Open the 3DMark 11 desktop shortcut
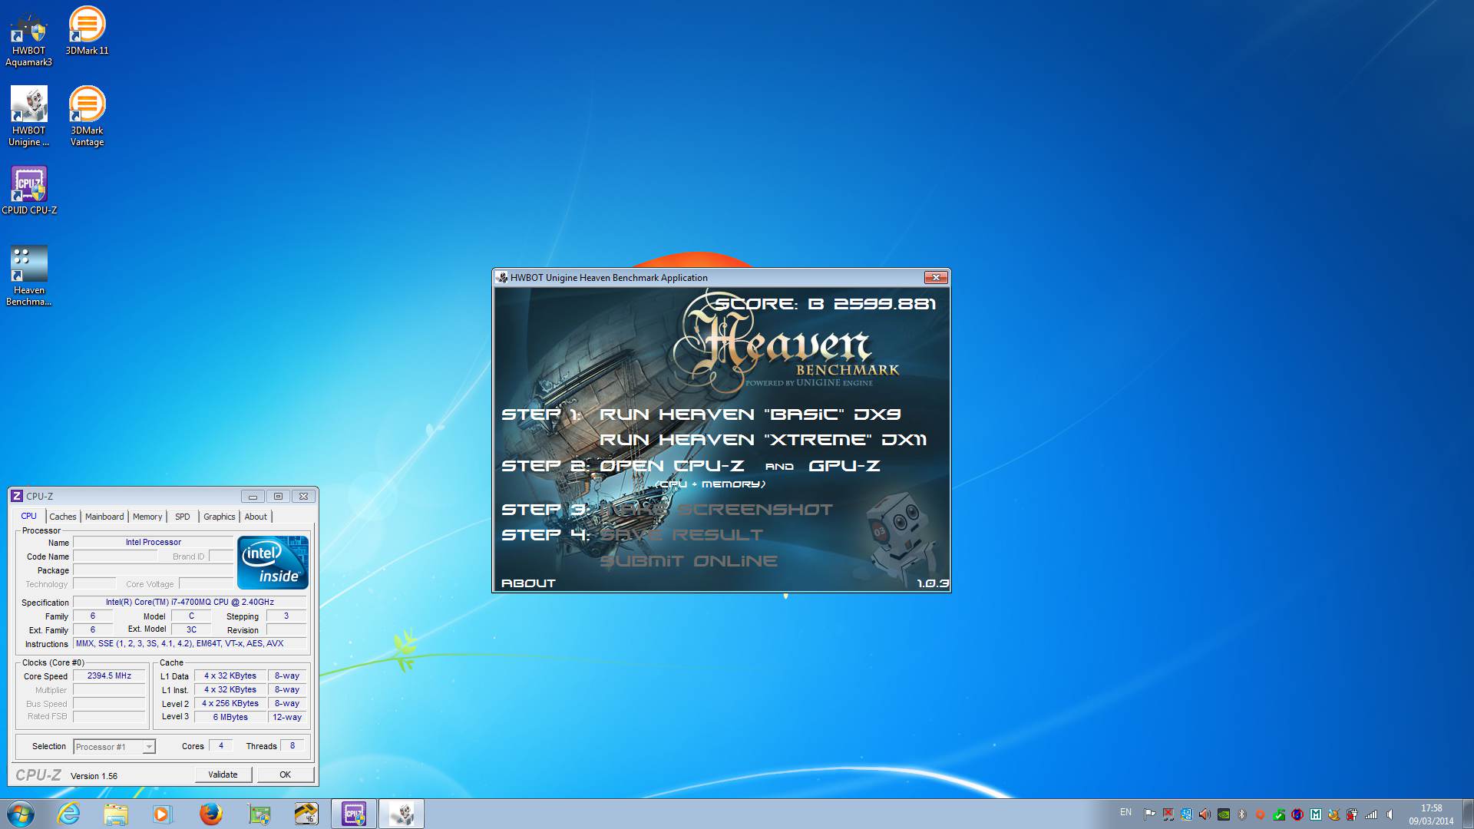Screen dimensions: 1474x829 (87, 31)
